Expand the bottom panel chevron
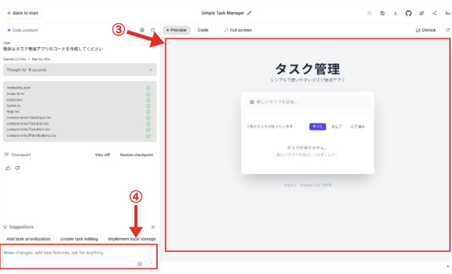Viewport: 452px width, 274px height. (447, 267)
